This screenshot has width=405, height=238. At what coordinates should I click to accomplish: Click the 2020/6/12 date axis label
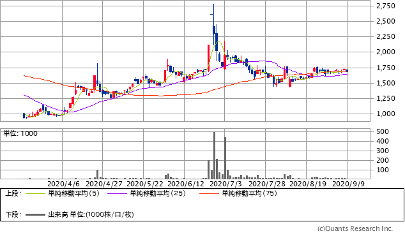(x=186, y=184)
